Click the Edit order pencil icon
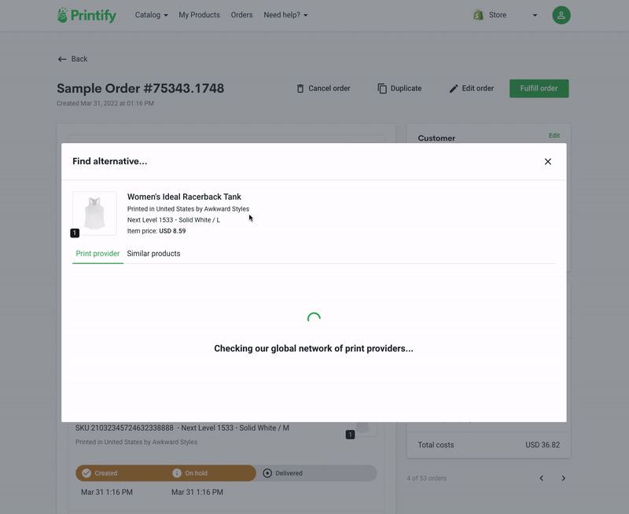 pos(454,89)
